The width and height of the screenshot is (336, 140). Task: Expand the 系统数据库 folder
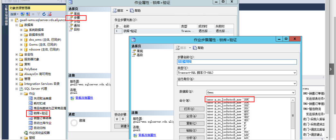point(21,30)
